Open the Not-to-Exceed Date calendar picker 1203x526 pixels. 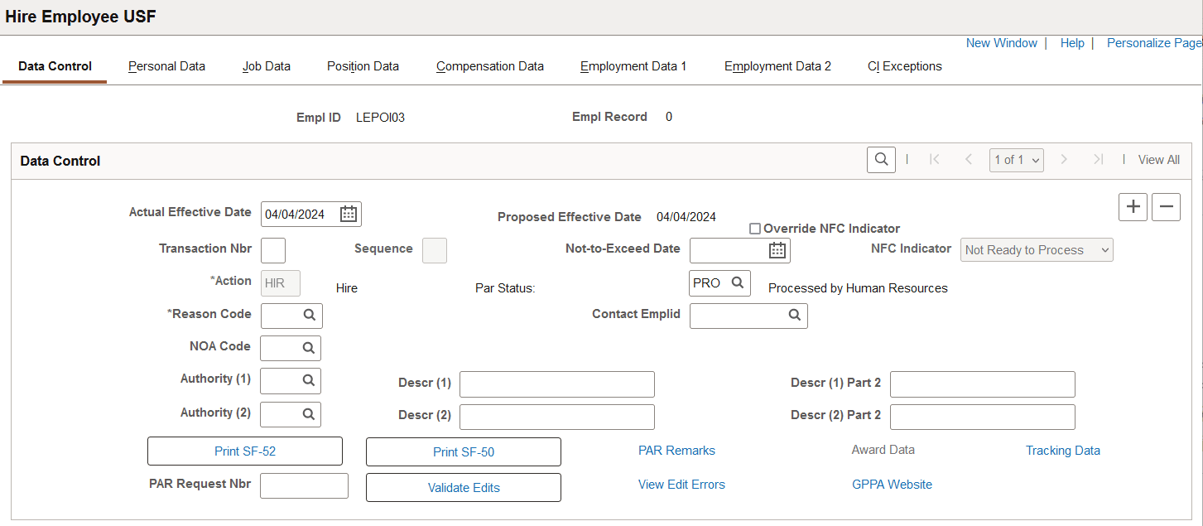777,250
